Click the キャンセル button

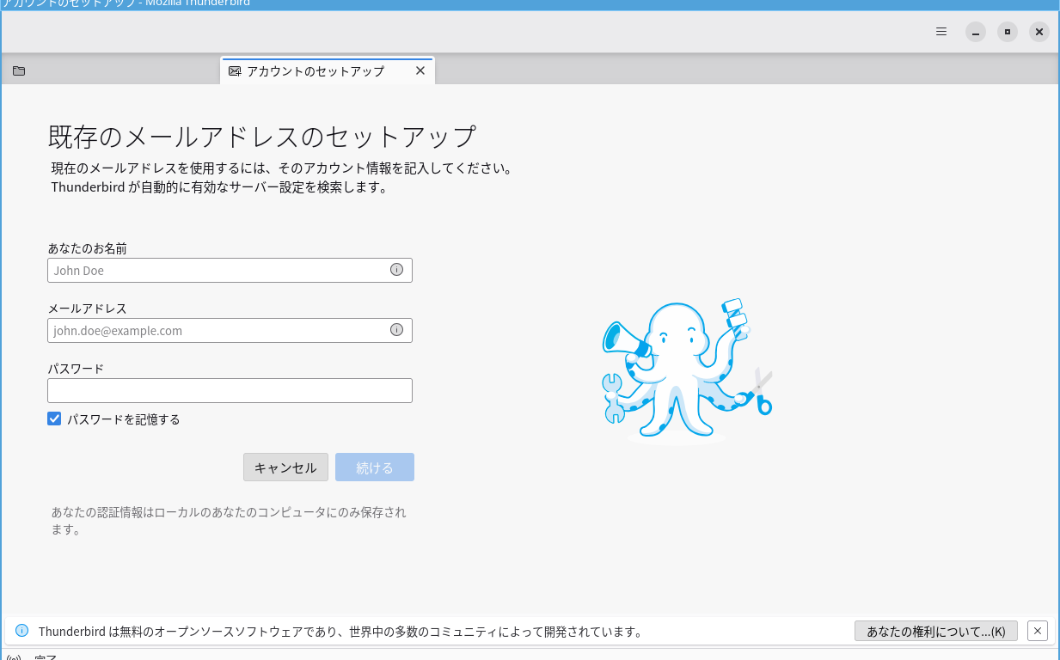pyautogui.click(x=285, y=467)
